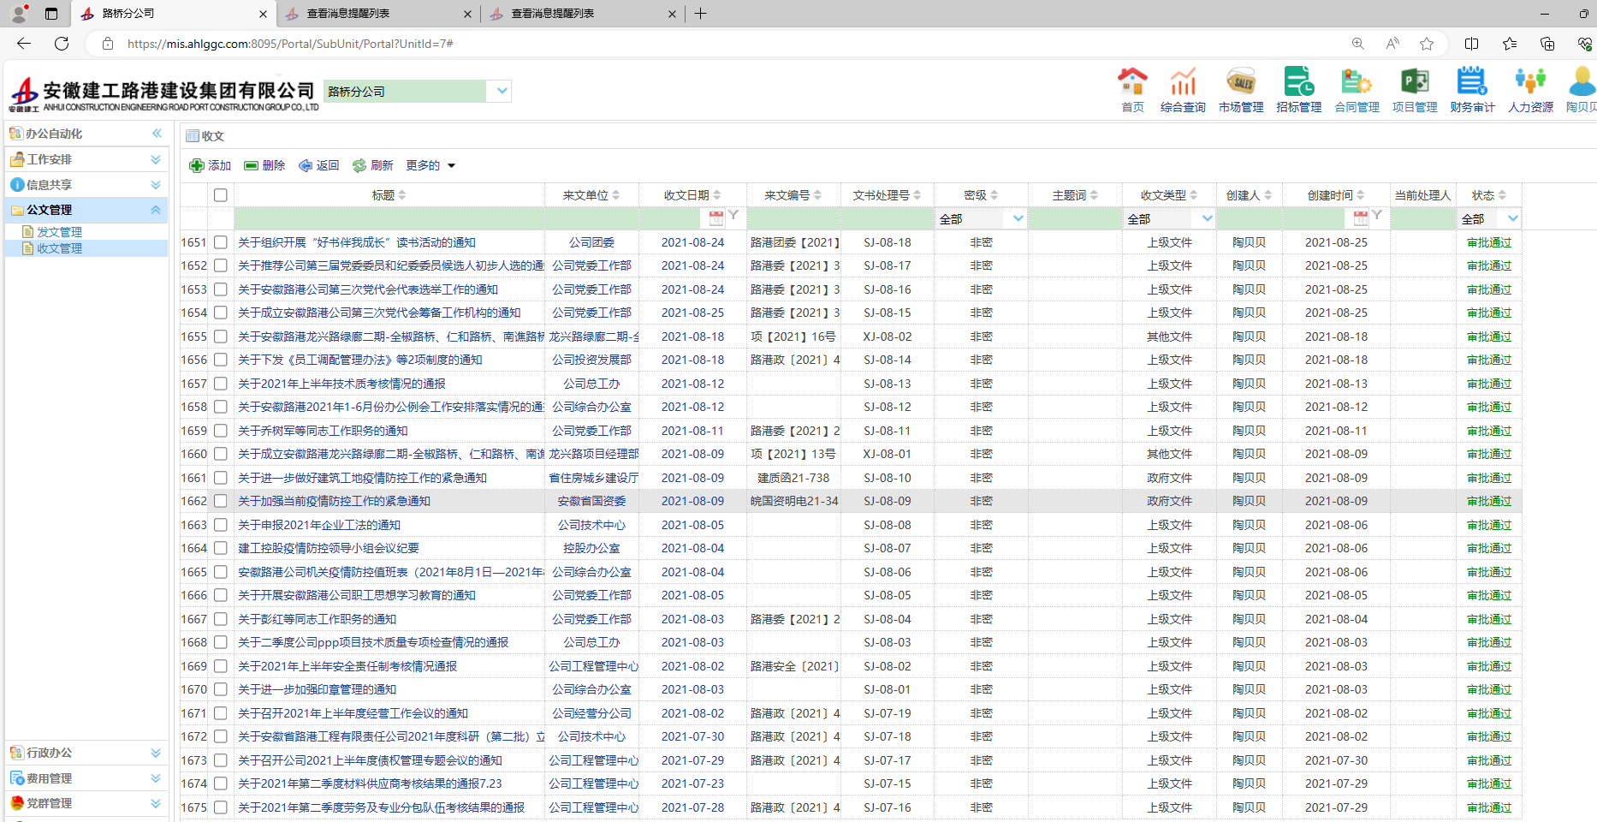Open the 首页 home icon

[1131, 84]
